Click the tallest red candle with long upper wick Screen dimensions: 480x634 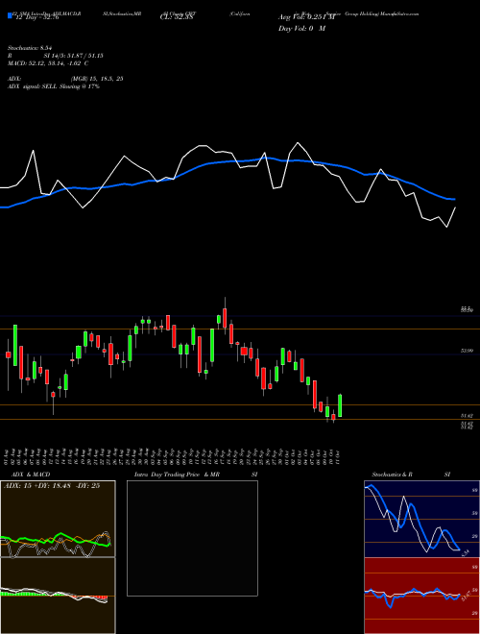pyautogui.click(x=225, y=316)
